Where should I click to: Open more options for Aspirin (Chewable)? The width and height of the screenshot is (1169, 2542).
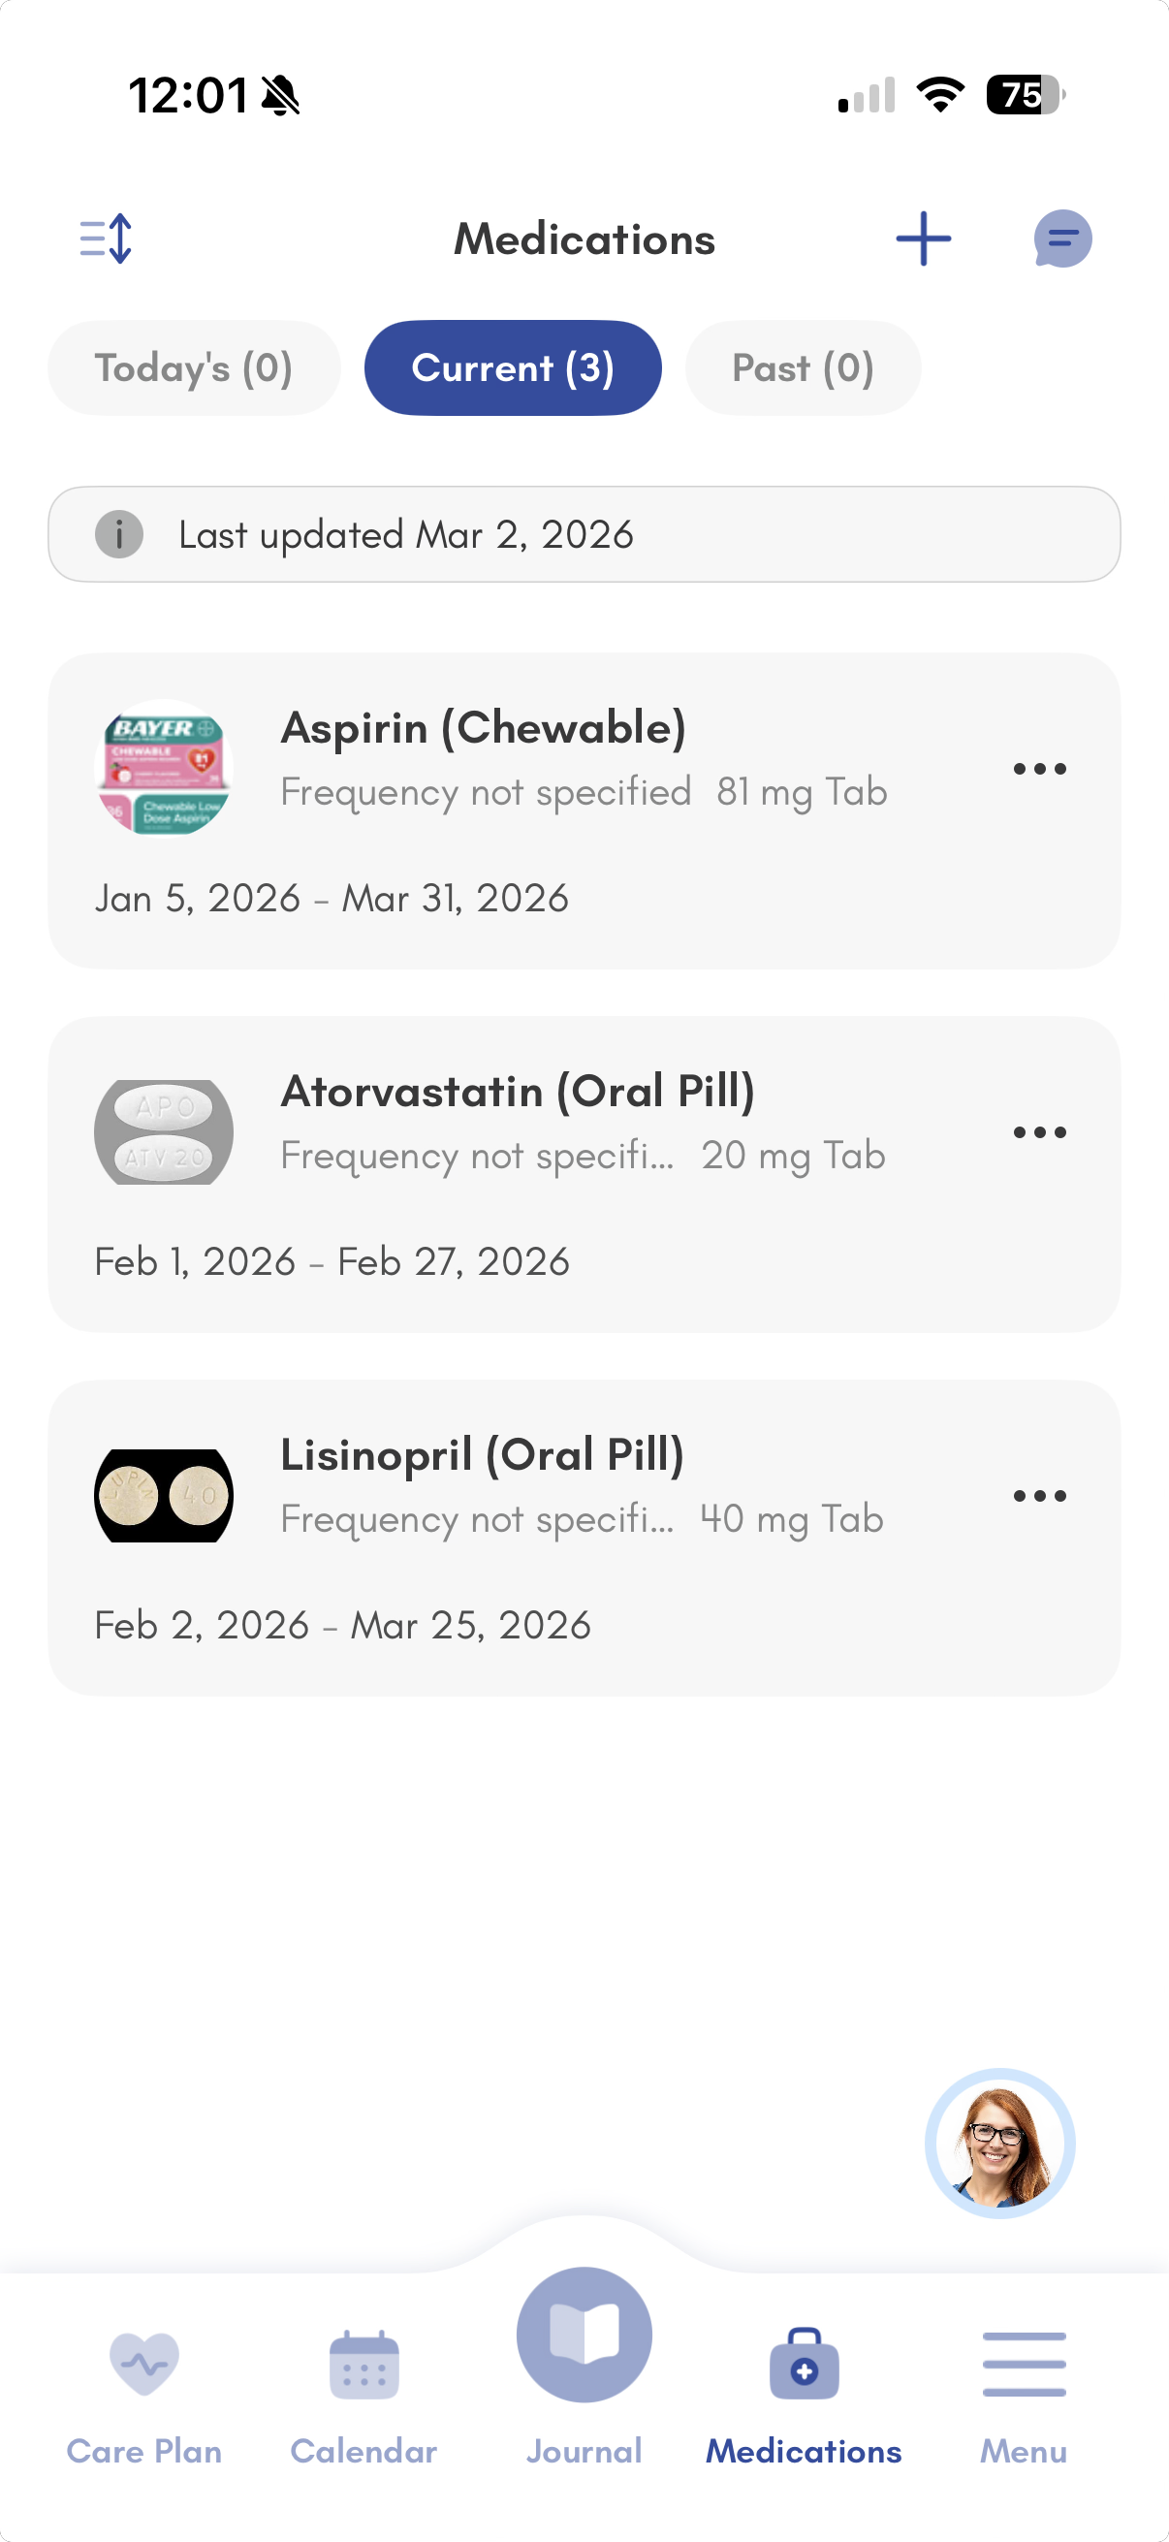coord(1040,769)
